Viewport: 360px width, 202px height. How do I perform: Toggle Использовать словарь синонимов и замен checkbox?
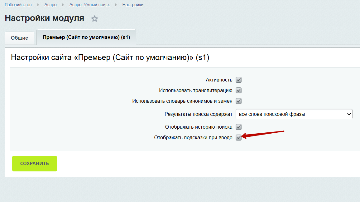tap(238, 101)
